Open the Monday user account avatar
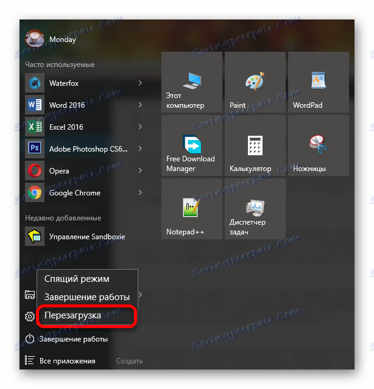This screenshot has width=374, height=389. coord(35,39)
